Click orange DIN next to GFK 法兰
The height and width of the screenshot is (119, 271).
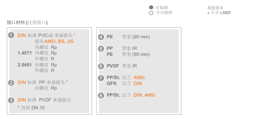(x=138, y=83)
